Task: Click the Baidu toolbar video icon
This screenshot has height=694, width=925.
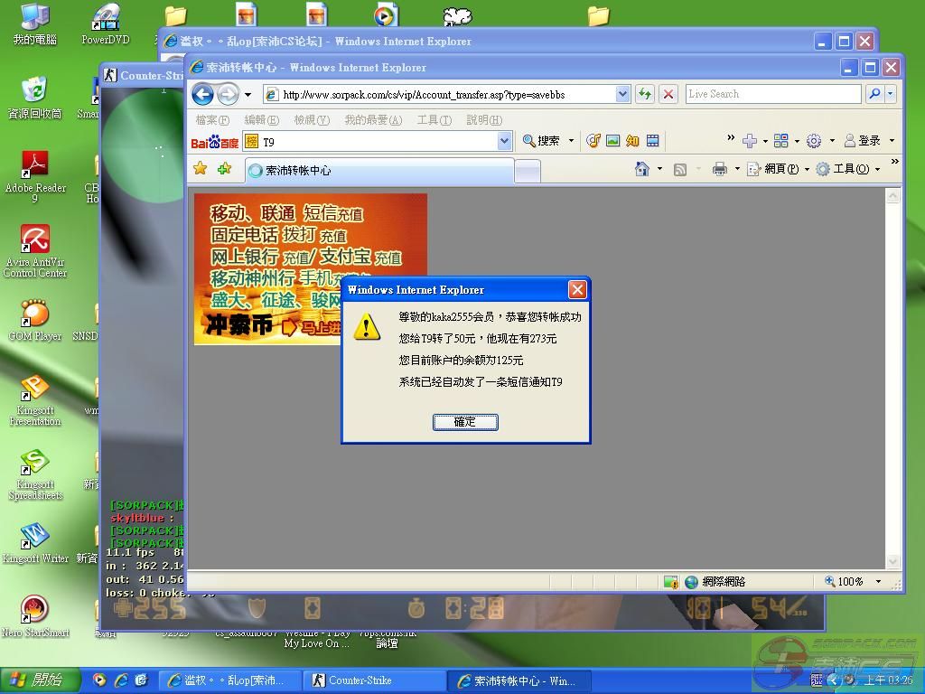Action: (652, 141)
